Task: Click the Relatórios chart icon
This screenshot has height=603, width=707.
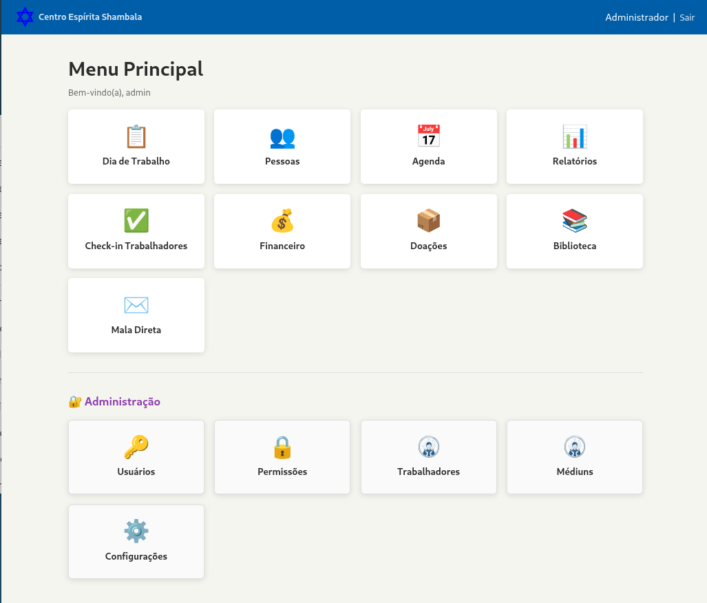Action: click(x=574, y=136)
